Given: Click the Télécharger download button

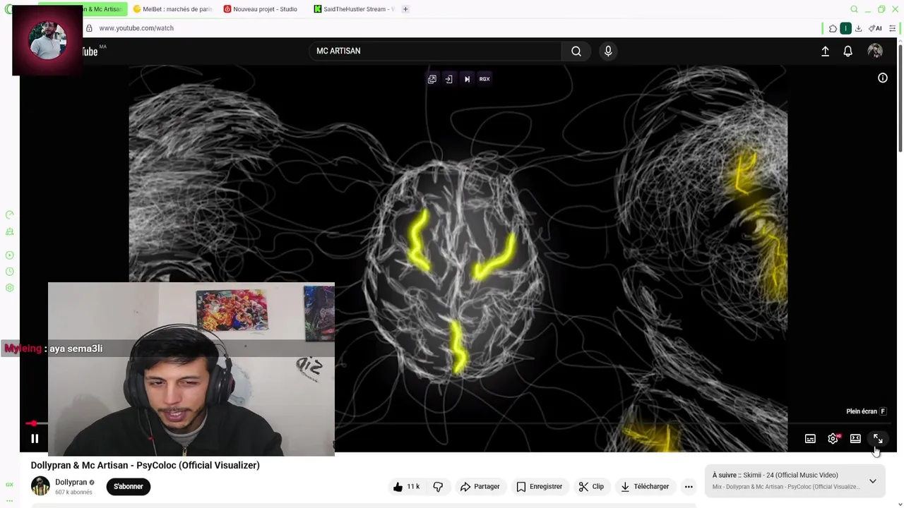Looking at the screenshot, I should 645,486.
